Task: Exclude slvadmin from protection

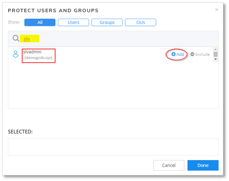Action: point(200,54)
